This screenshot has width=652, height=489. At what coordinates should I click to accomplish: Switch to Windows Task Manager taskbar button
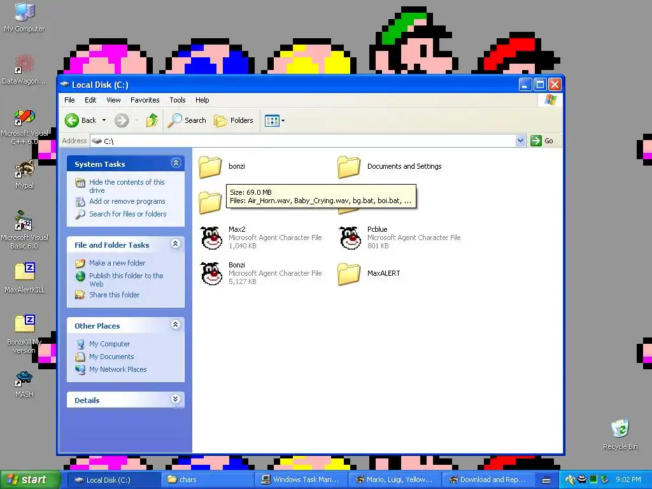(301, 479)
